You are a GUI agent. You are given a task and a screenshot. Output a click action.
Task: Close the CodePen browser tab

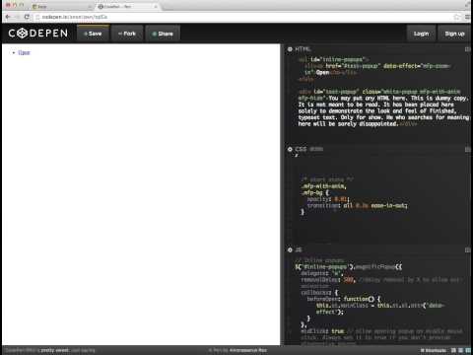coord(156,6)
